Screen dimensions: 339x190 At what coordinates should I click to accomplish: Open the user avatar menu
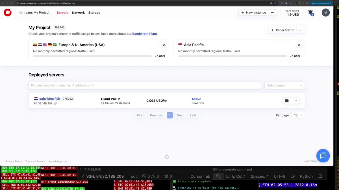tap(326, 12)
